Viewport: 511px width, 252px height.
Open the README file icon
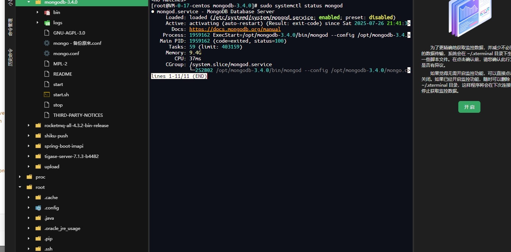(46, 74)
